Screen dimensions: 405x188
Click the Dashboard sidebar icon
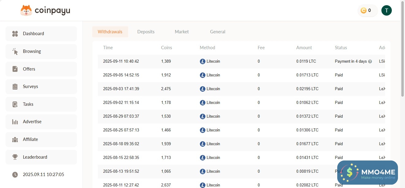[15, 34]
